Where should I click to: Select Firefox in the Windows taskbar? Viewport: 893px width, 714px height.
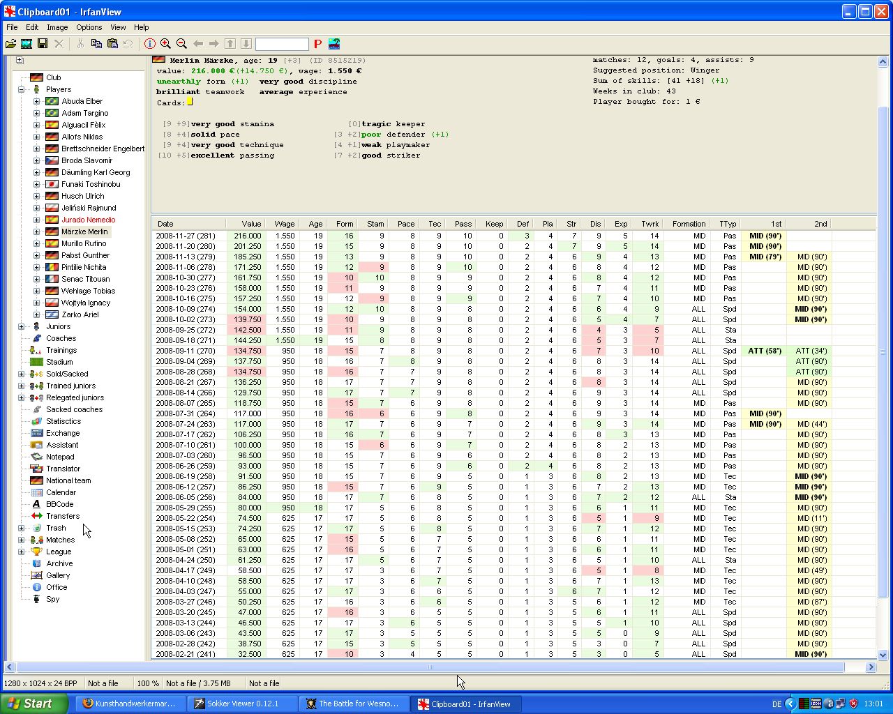(128, 704)
